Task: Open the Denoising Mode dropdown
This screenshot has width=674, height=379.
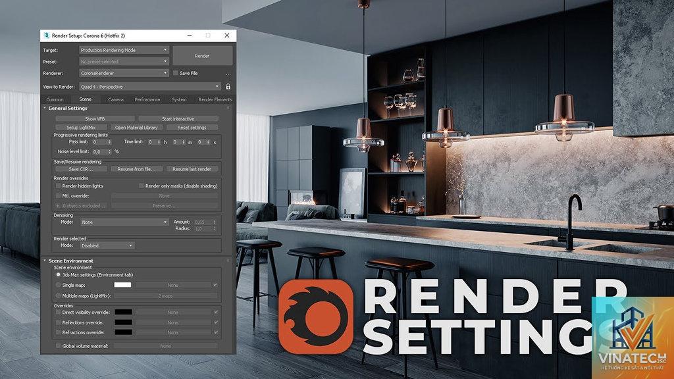Action: tap(124, 222)
